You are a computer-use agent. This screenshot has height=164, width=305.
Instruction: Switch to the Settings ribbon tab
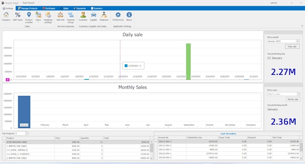(8, 9)
